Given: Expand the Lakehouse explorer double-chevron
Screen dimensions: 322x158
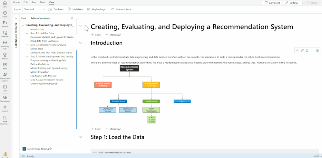Looking at the screenshot, I should [x=16, y=18].
